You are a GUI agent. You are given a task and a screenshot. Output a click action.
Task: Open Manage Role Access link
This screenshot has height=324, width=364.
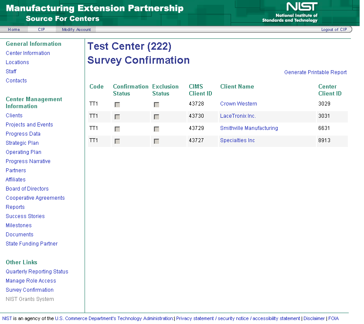[31, 281]
